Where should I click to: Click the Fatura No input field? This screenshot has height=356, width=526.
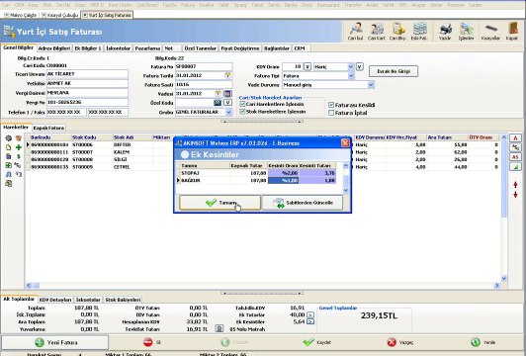pyautogui.click(x=204, y=67)
